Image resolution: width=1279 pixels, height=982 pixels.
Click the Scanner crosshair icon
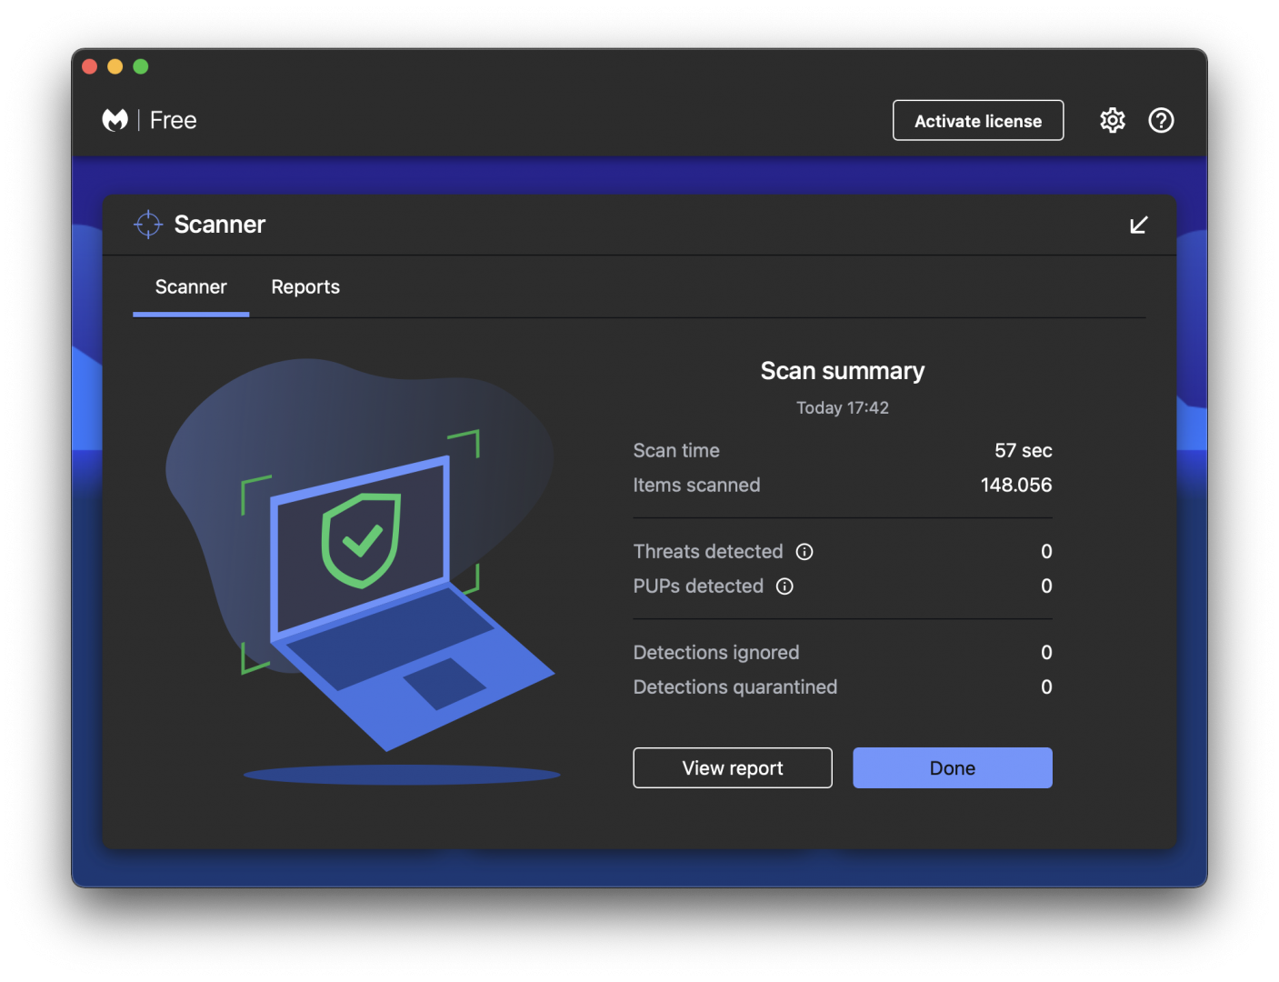[x=148, y=224]
